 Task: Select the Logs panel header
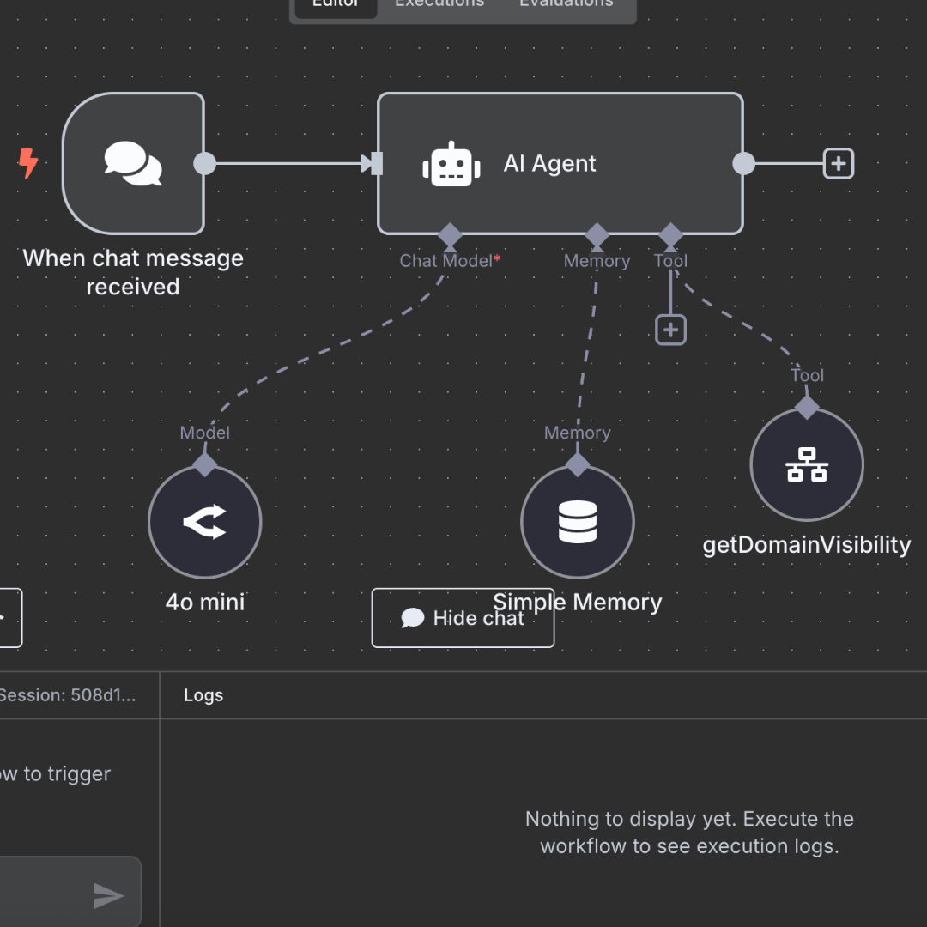click(x=203, y=695)
